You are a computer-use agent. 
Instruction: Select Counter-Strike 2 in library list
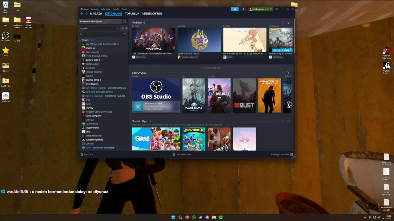(x=93, y=80)
